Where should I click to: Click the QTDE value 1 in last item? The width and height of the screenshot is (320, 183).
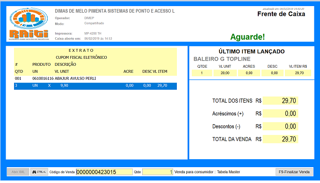(x=202, y=73)
